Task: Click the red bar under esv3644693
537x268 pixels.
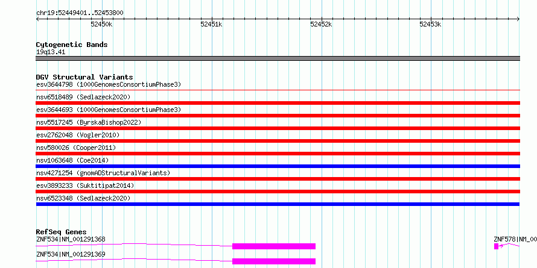Action: 278,116
